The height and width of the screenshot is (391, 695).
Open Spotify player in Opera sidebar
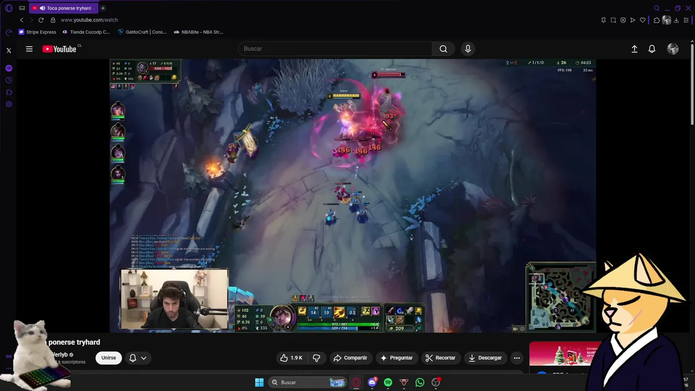pos(9,68)
